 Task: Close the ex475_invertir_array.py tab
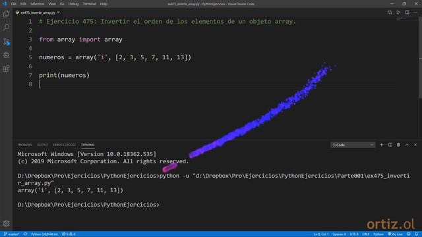click(59, 13)
